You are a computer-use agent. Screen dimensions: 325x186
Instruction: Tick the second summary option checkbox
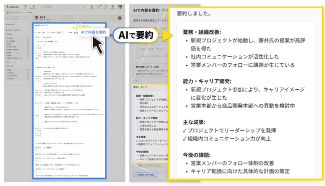coord(138,56)
